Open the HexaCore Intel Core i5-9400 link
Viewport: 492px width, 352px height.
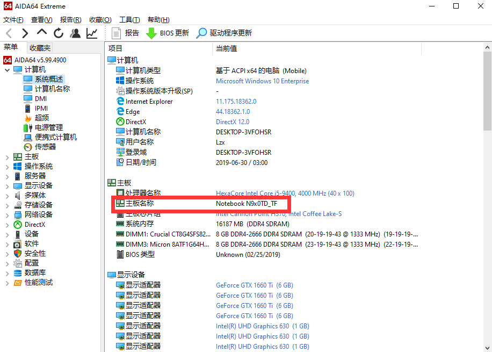tap(285, 193)
